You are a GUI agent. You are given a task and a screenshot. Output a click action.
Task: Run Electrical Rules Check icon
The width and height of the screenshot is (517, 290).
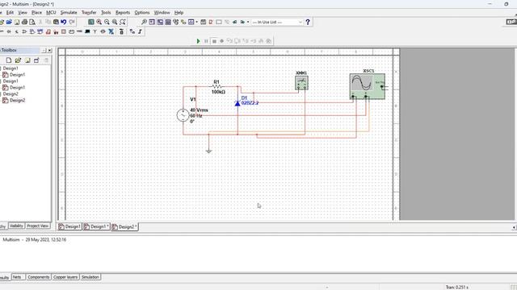coord(211,22)
